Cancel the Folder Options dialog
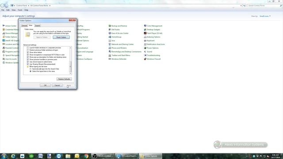The width and height of the screenshot is (283, 159). click(57, 85)
